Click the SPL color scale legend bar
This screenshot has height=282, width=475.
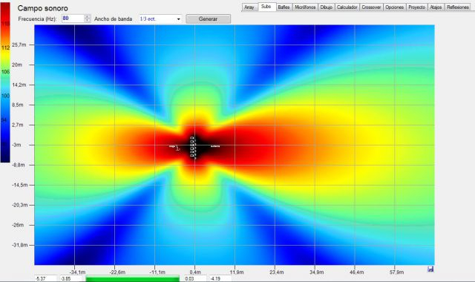pyautogui.click(x=5, y=82)
